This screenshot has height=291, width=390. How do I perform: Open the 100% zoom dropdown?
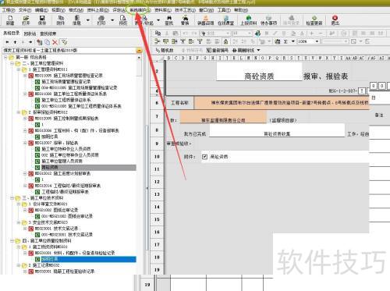(317, 41)
